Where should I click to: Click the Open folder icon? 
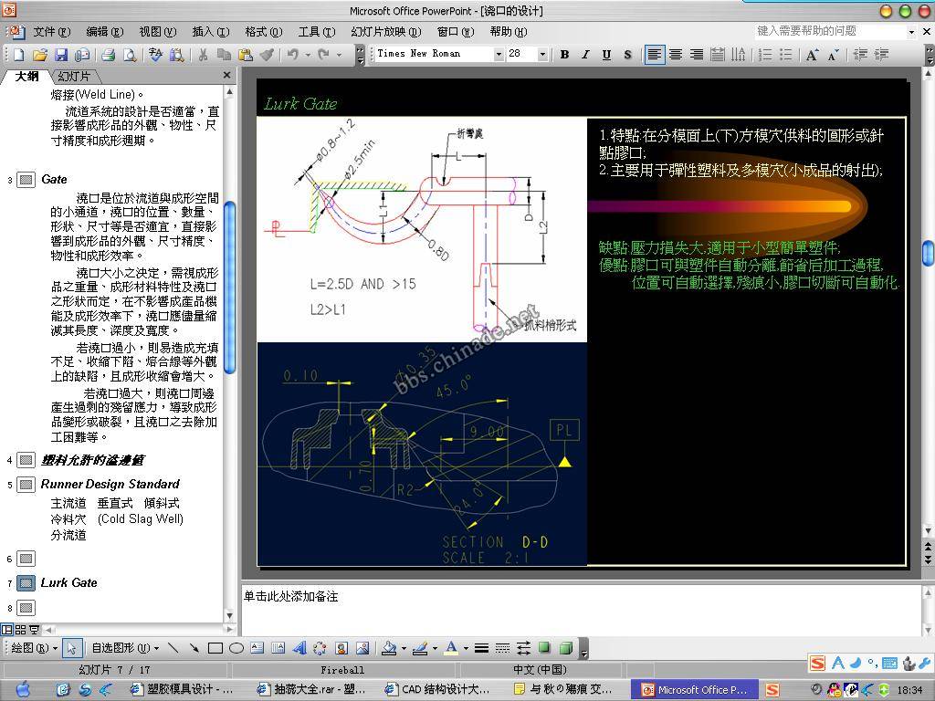point(40,55)
